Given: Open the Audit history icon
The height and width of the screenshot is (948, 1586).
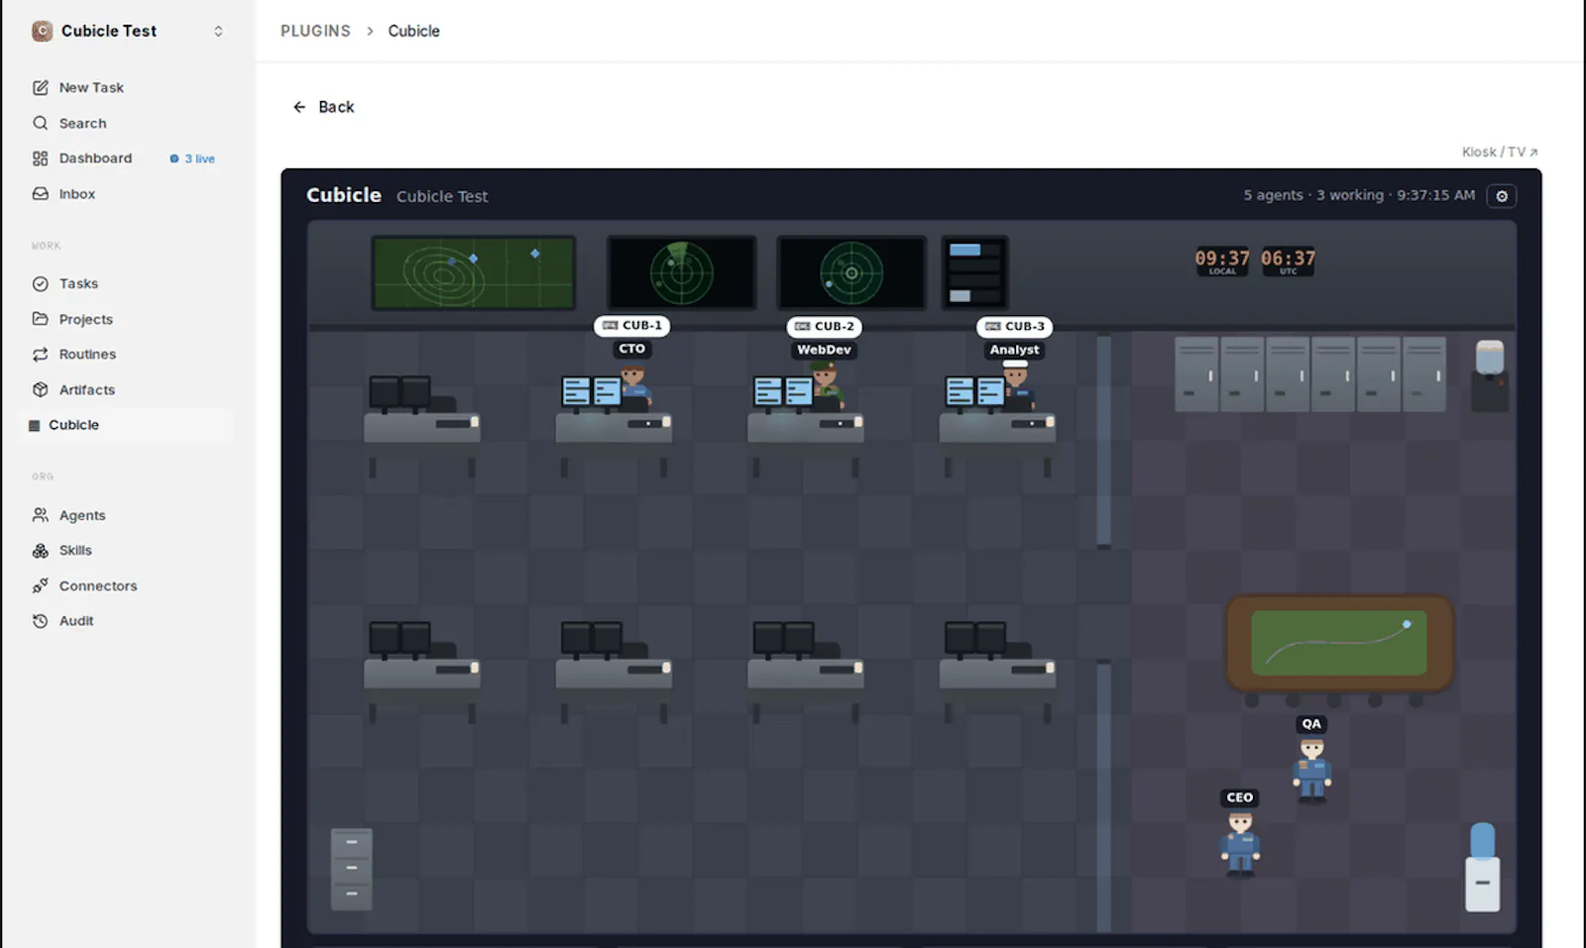Looking at the screenshot, I should point(41,621).
